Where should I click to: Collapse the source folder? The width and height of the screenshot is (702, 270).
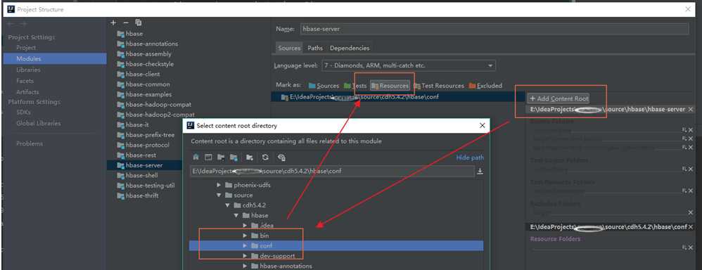point(219,195)
